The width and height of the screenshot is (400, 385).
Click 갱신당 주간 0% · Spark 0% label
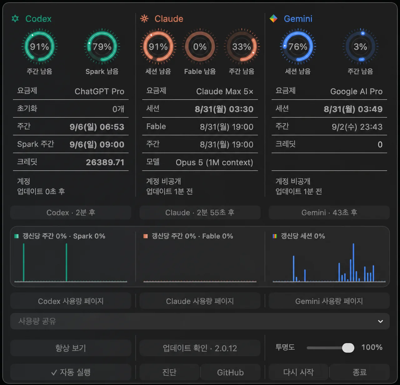click(64, 236)
